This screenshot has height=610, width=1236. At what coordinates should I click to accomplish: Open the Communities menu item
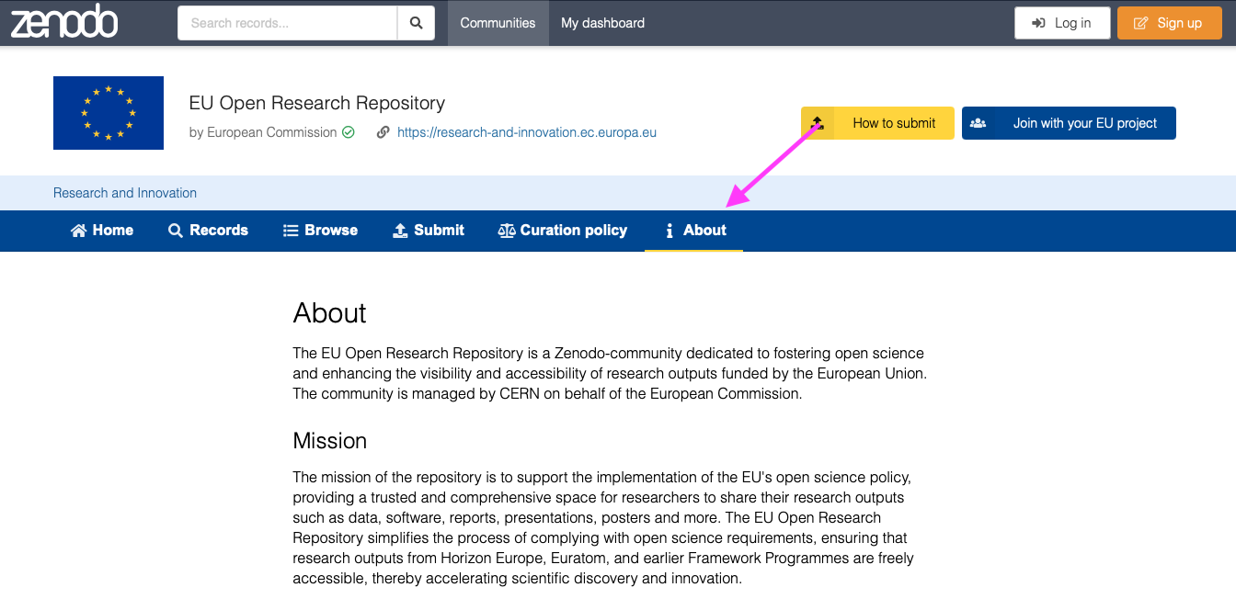pyautogui.click(x=498, y=23)
